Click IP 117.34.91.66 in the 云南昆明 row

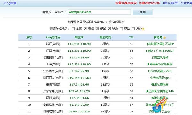79,57
